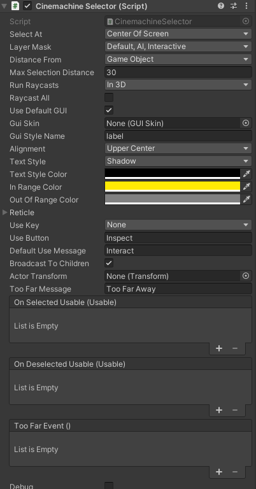The image size is (256, 489).
Task: Click On Selected Usable (Usable) header
Action: (x=131, y=302)
